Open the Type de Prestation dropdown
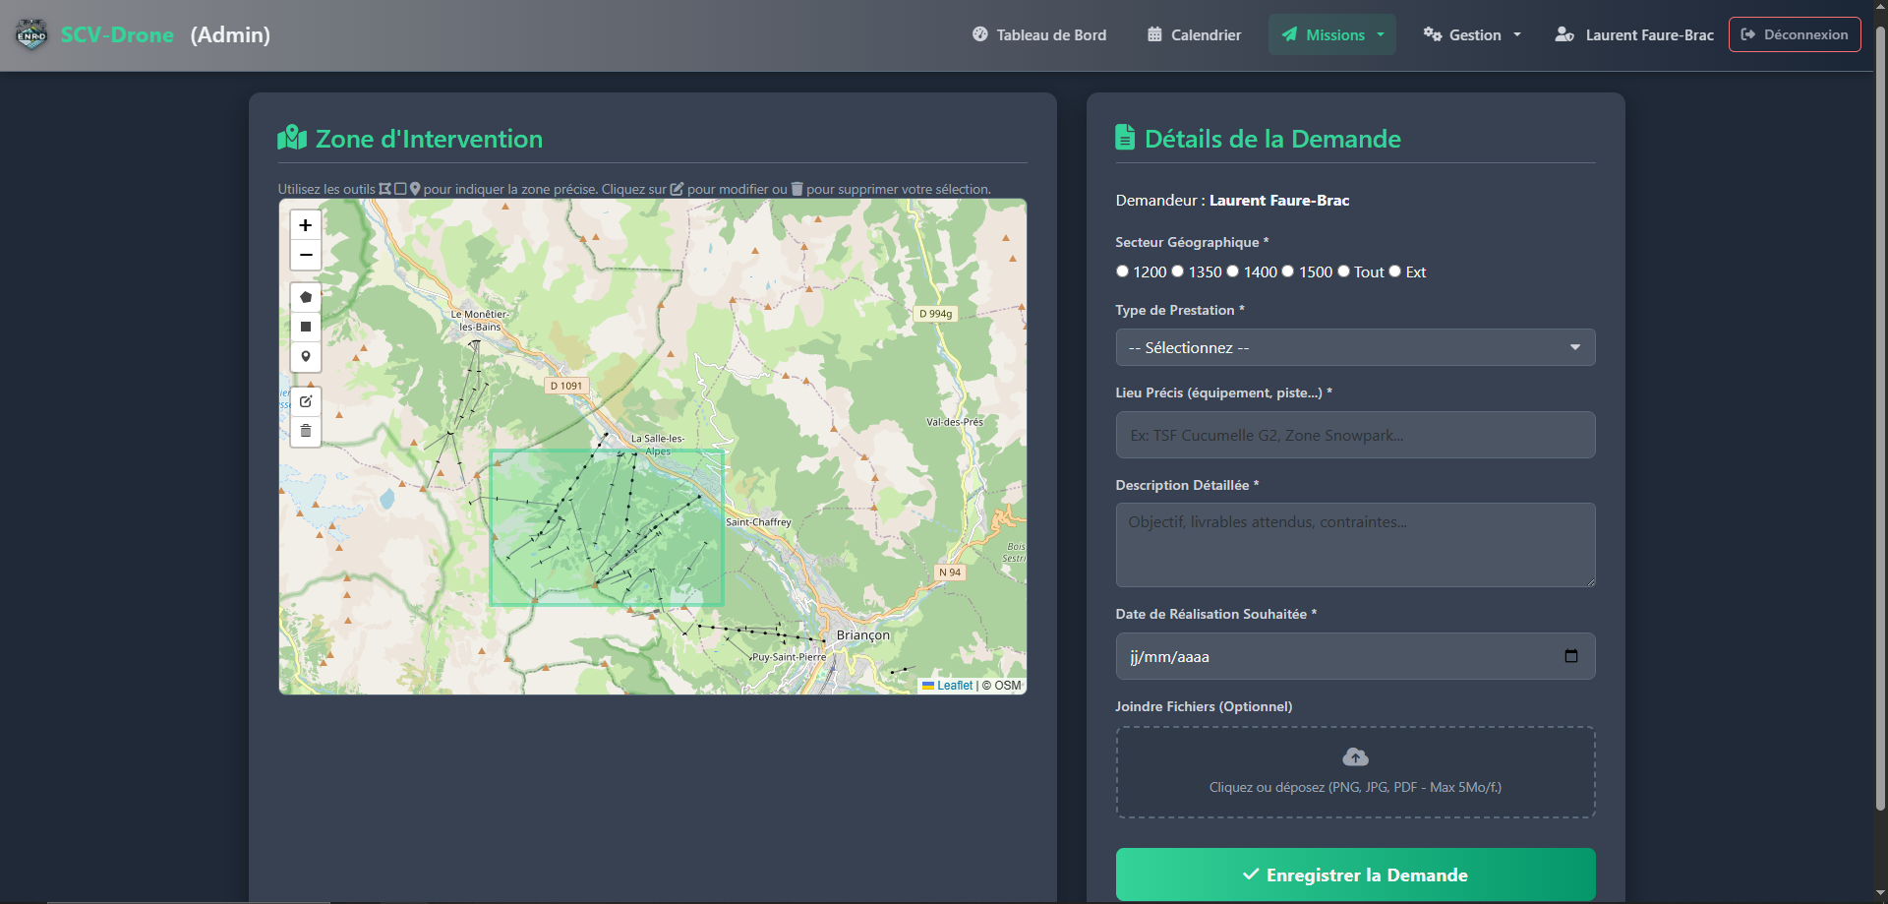1888x904 pixels. point(1355,347)
